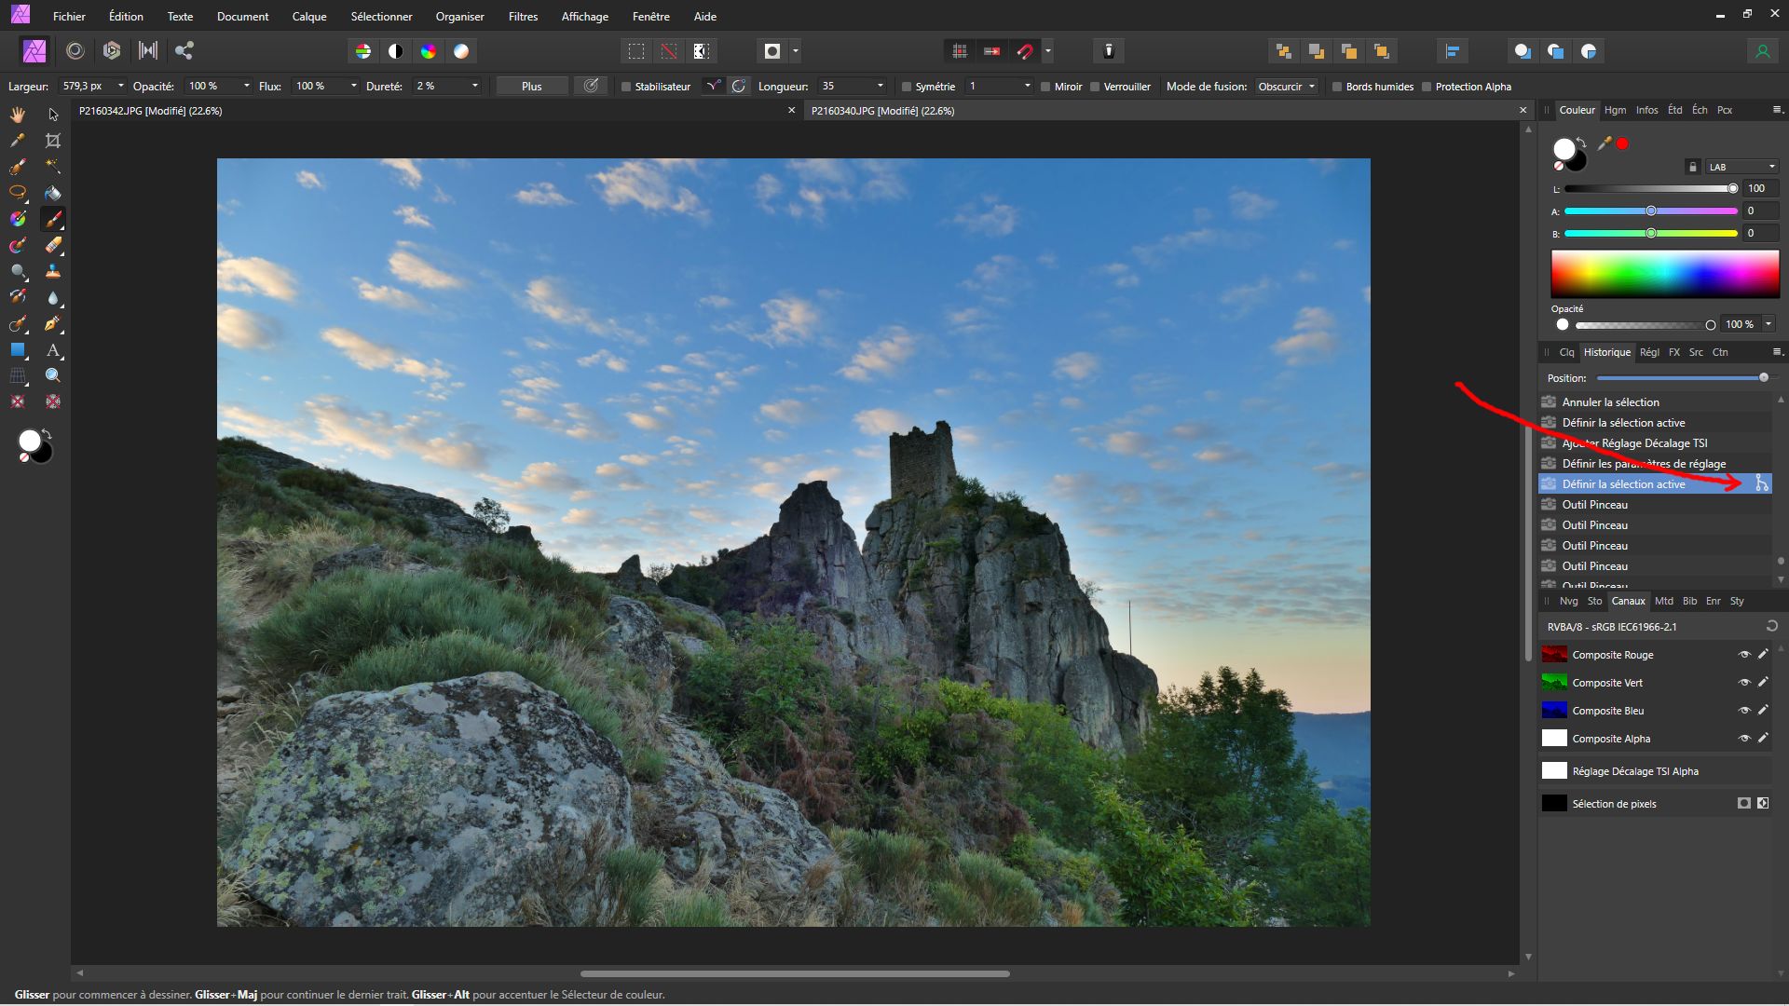Image resolution: width=1789 pixels, height=1006 pixels.
Task: Open the Mode de fusion dropdown
Action: click(x=1286, y=87)
